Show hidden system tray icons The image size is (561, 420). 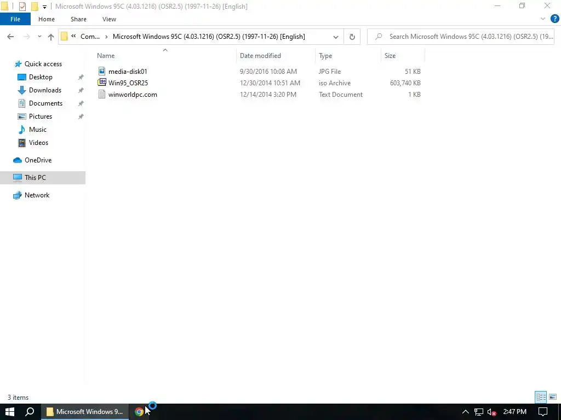[x=466, y=412]
